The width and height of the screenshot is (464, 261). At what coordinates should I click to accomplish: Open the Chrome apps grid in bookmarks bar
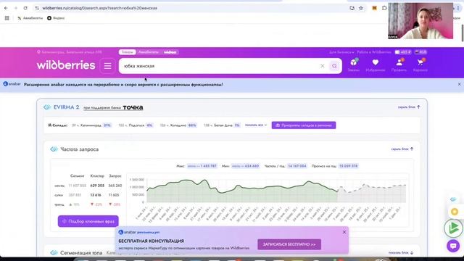[7, 18]
